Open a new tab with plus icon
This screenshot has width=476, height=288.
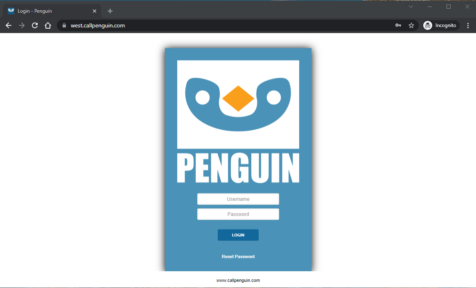(x=110, y=11)
